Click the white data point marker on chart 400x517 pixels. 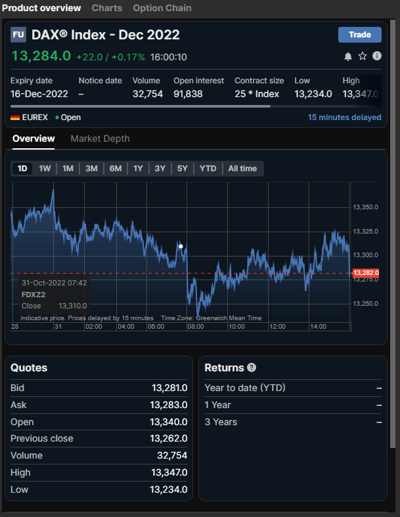coord(181,246)
